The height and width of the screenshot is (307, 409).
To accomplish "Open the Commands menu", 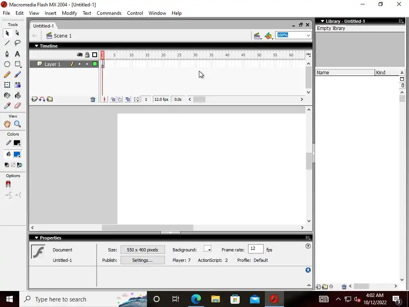I will click(x=109, y=13).
